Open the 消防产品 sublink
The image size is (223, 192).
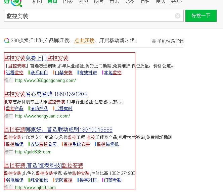pyautogui.click(x=39, y=108)
